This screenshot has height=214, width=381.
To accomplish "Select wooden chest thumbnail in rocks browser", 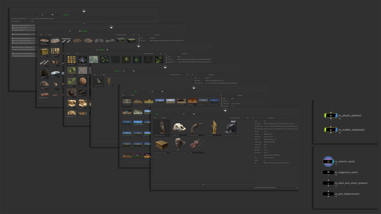I will 44,52.
